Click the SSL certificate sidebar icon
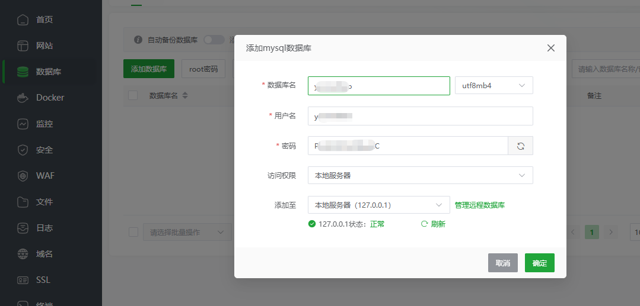 pyautogui.click(x=23, y=281)
